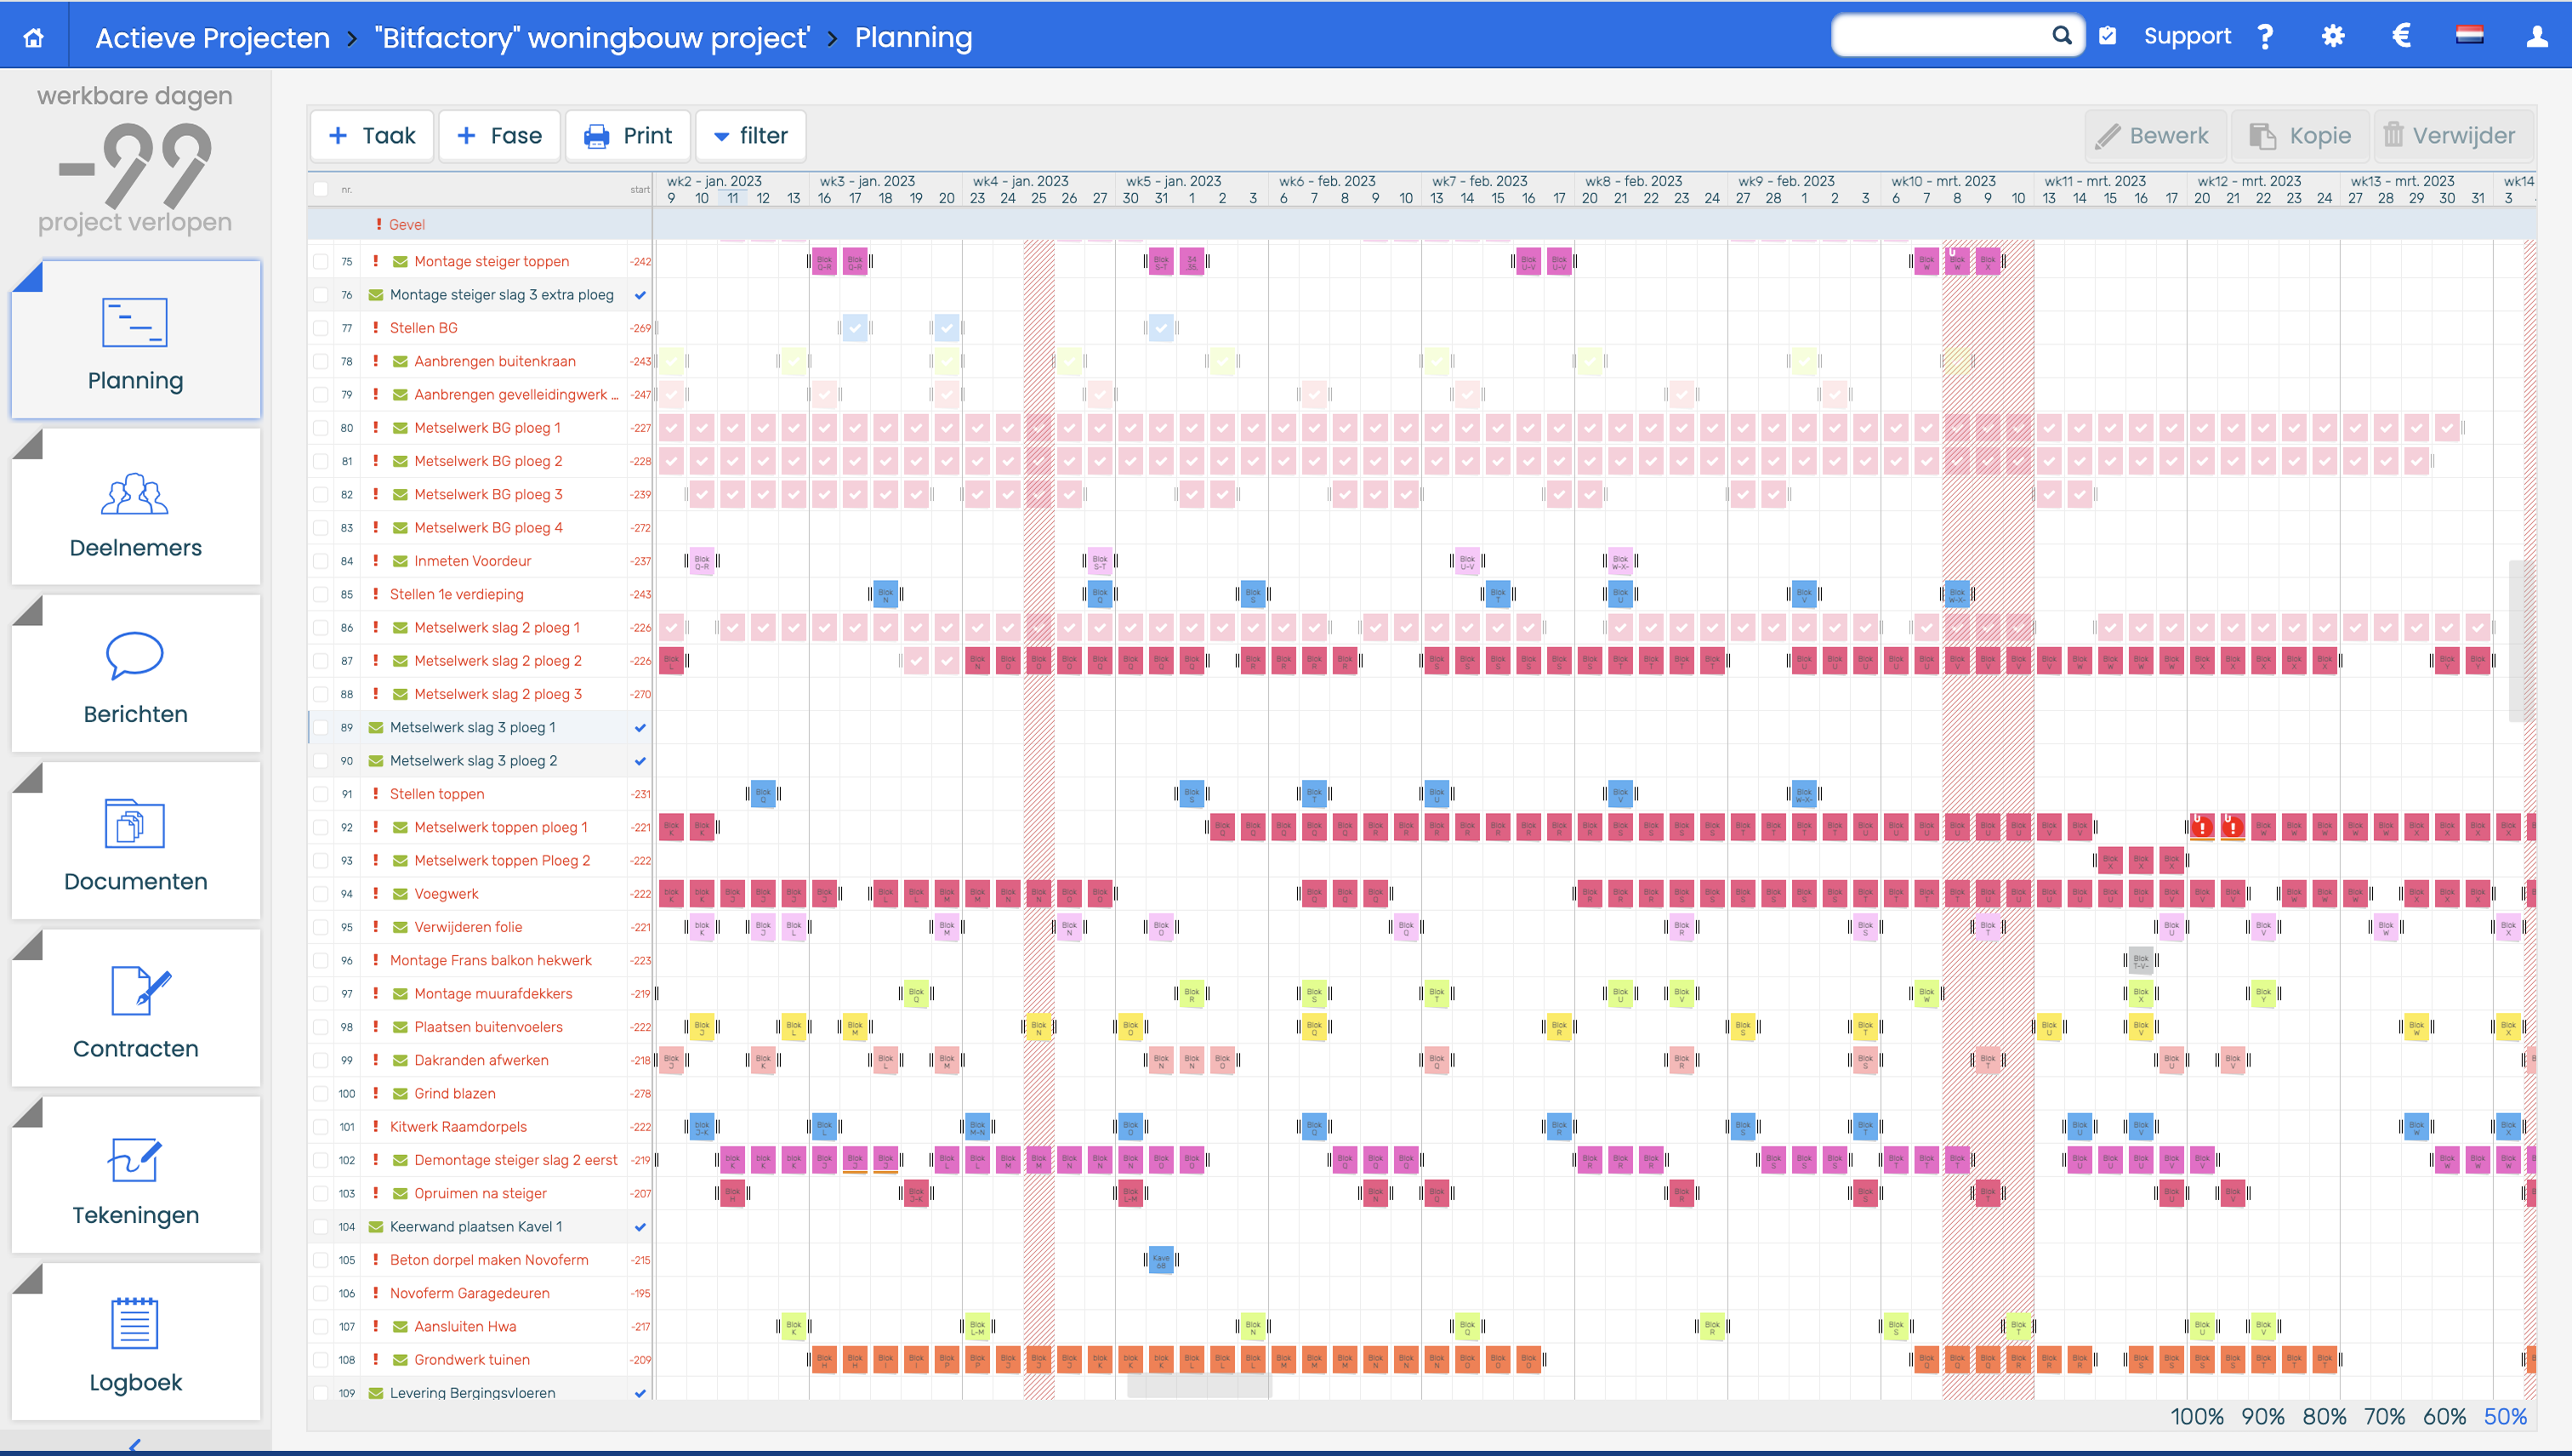The image size is (2572, 1456).
Task: Open the user profile icon
Action: [x=2537, y=37]
